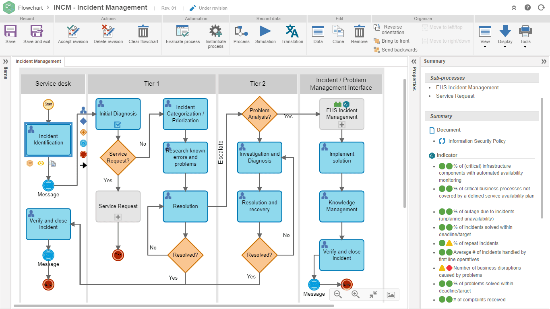
Task: Click EHS Incident Management sub-process link
Action: (467, 87)
